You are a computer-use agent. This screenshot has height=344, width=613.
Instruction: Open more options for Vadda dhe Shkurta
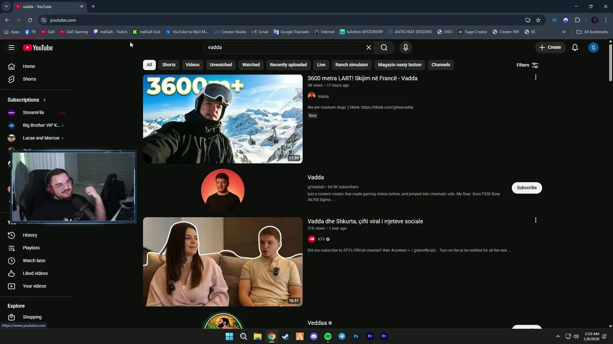(x=535, y=220)
